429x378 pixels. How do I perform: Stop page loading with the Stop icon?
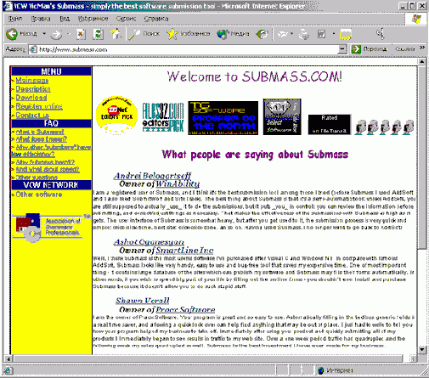pyautogui.click(x=81, y=34)
